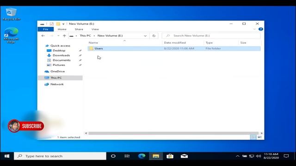Click the taskbar search box
Screen dimensions: 296x166
click(60, 156)
